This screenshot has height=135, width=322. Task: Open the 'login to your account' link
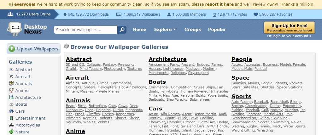292,36
